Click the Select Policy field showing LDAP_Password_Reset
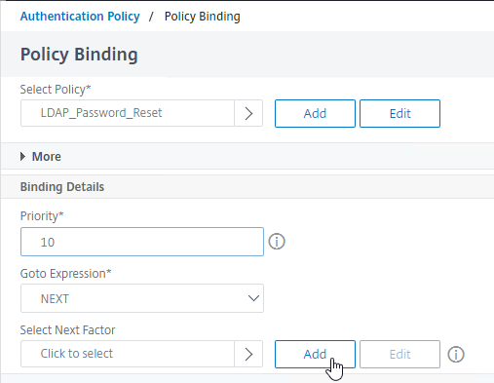This screenshot has height=383, width=494. coord(128,113)
